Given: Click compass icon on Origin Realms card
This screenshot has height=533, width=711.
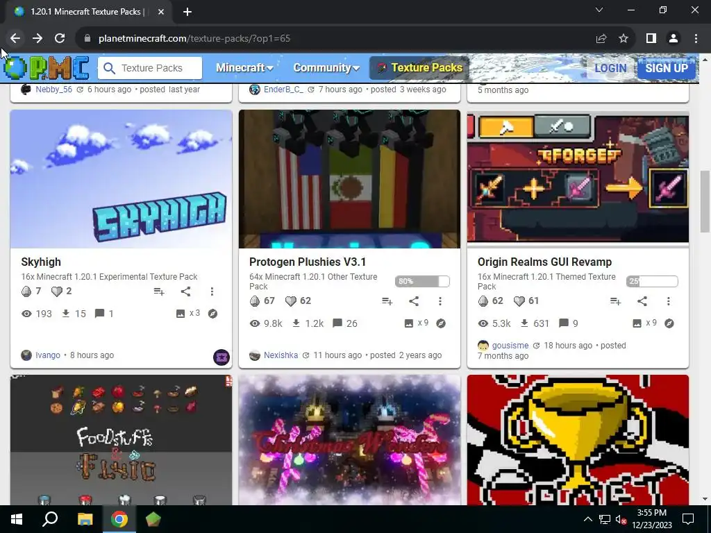Looking at the screenshot, I should (x=669, y=323).
